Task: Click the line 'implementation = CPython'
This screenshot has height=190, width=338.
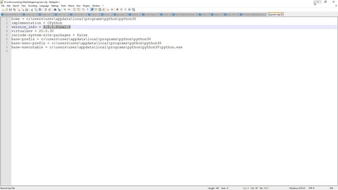Action: (36, 23)
